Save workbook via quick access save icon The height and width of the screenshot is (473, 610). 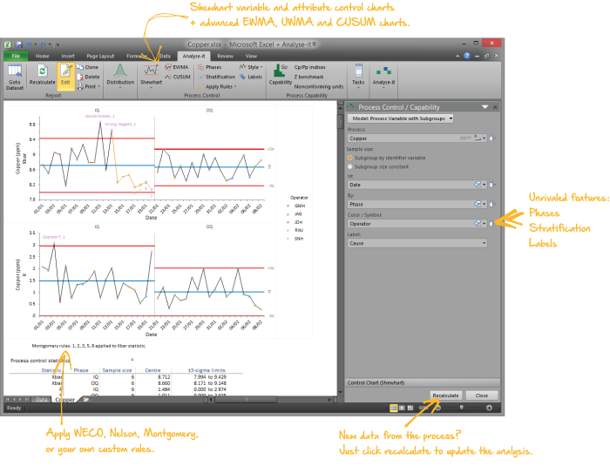[19, 44]
